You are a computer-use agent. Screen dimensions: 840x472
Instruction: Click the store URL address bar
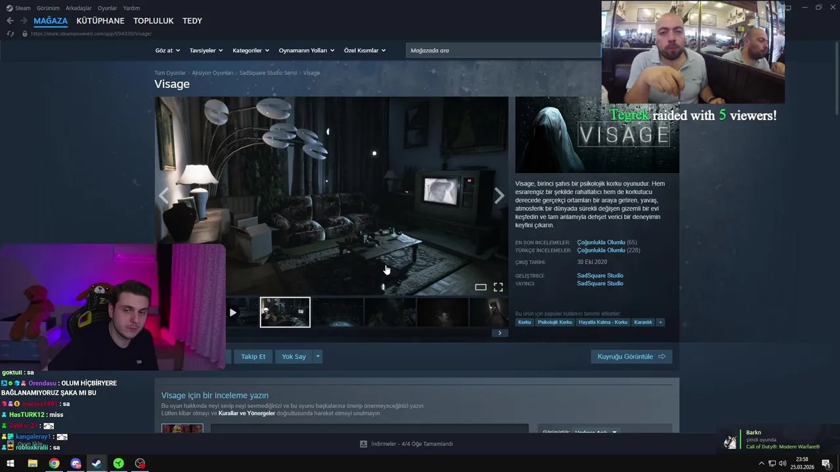(91, 33)
